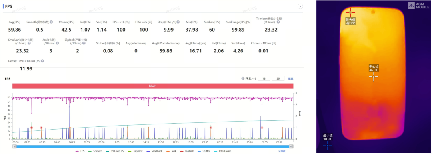Click BigJank red marker near 03:10
Viewport: 432px width, 154px height.
point(41,128)
